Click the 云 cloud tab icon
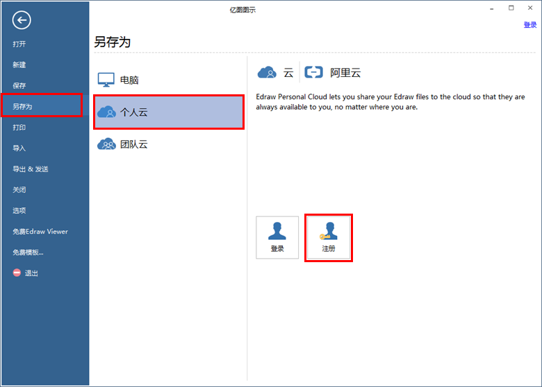This screenshot has height=387, width=542. click(267, 72)
